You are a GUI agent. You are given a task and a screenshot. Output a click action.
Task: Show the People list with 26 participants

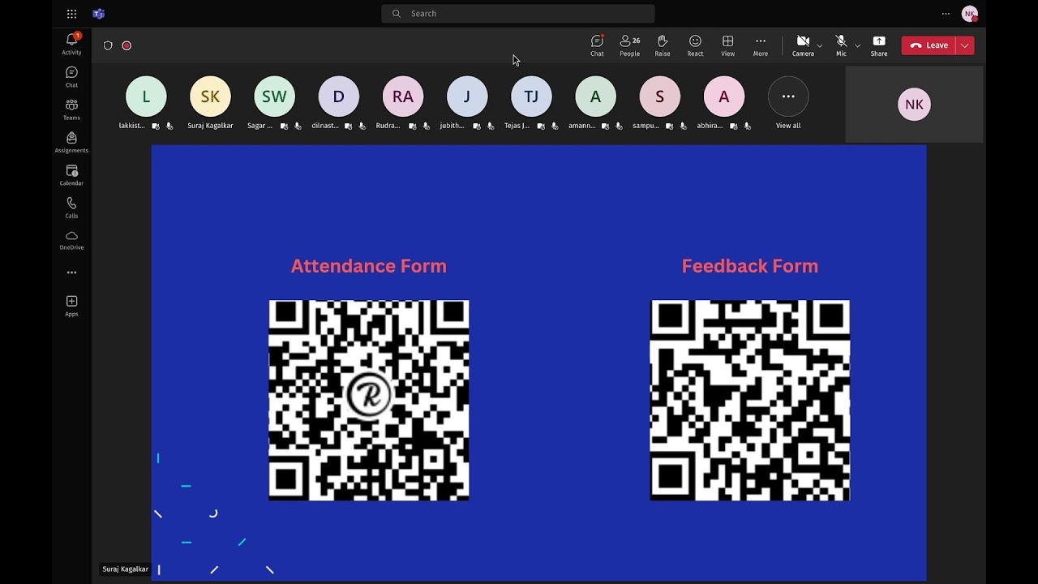[x=629, y=45]
